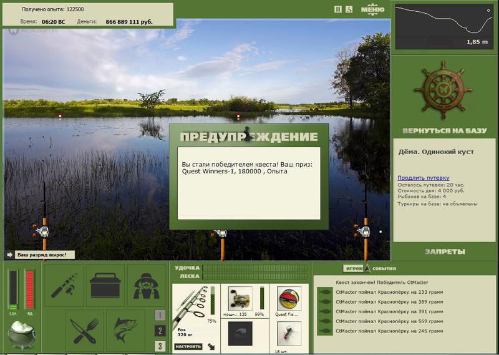The image size is (499, 355).
Task: Click the ship wheel return icon
Action: point(443,90)
